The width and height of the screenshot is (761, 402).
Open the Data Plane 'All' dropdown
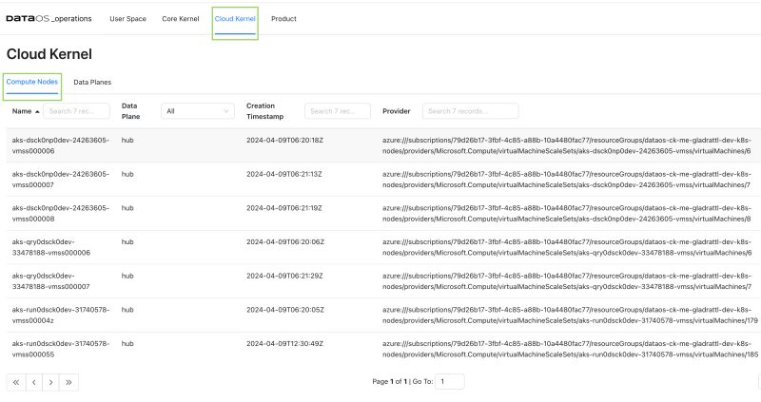(x=198, y=111)
